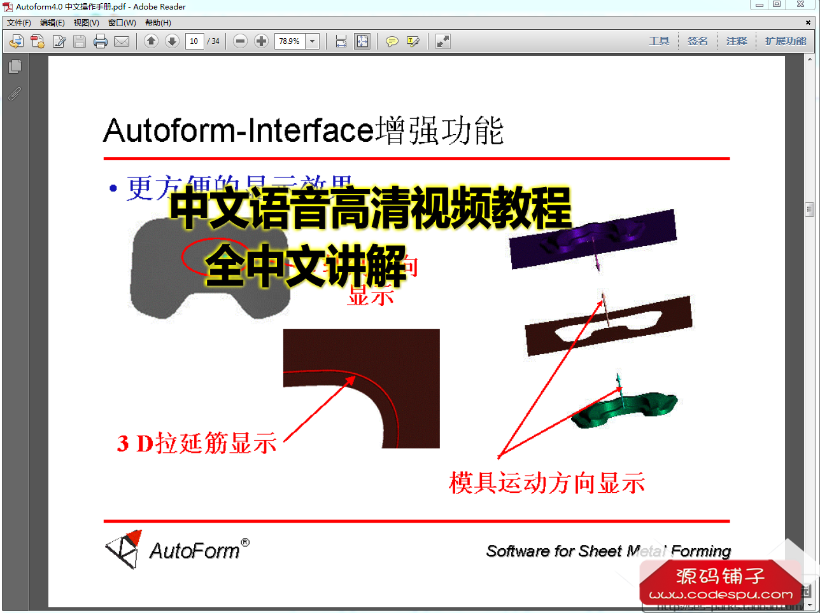Print the document with printer icon
The image size is (820, 613).
click(101, 41)
